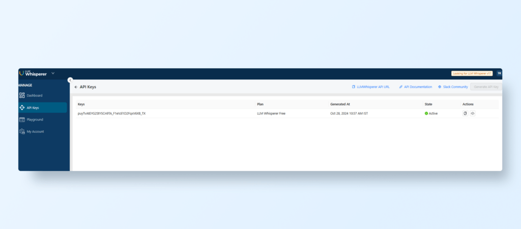Open the API Documentation link
The image size is (521, 229).
click(x=416, y=87)
